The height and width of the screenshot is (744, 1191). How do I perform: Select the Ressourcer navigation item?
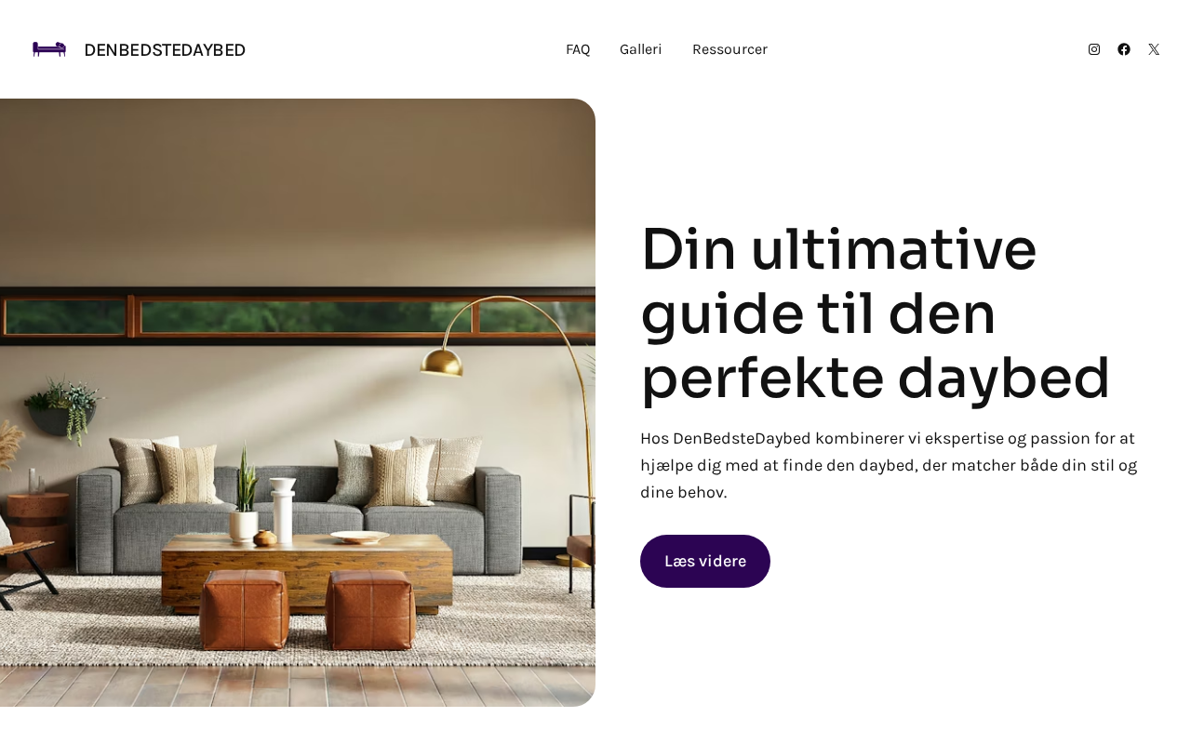coord(729,49)
